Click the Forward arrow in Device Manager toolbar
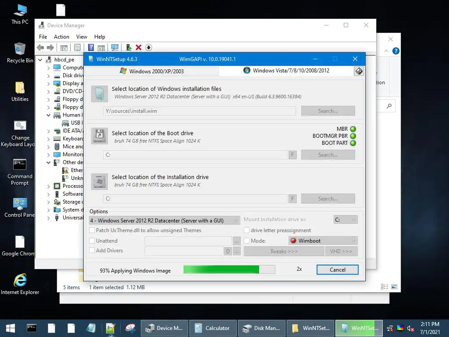The height and width of the screenshot is (337, 449). pyautogui.click(x=50, y=47)
